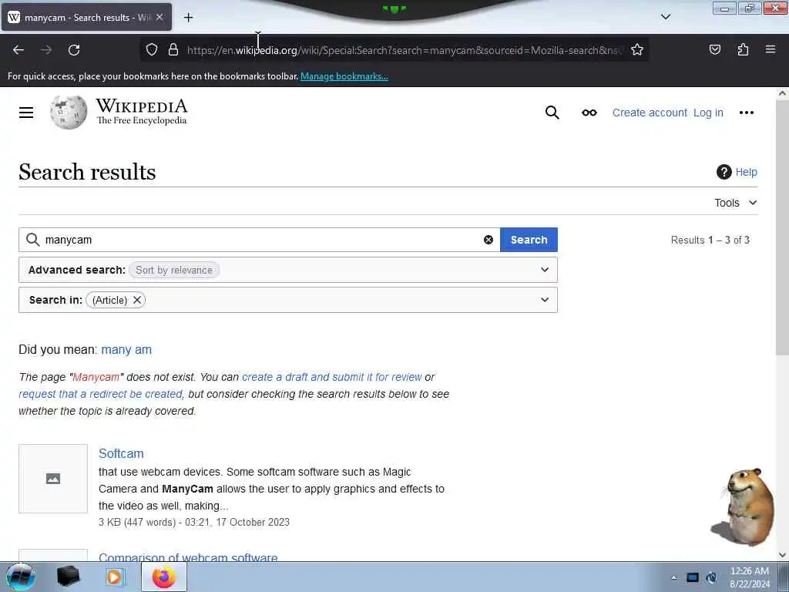The width and height of the screenshot is (789, 592).
Task: Open the tracking protection shield icon
Action: (152, 50)
